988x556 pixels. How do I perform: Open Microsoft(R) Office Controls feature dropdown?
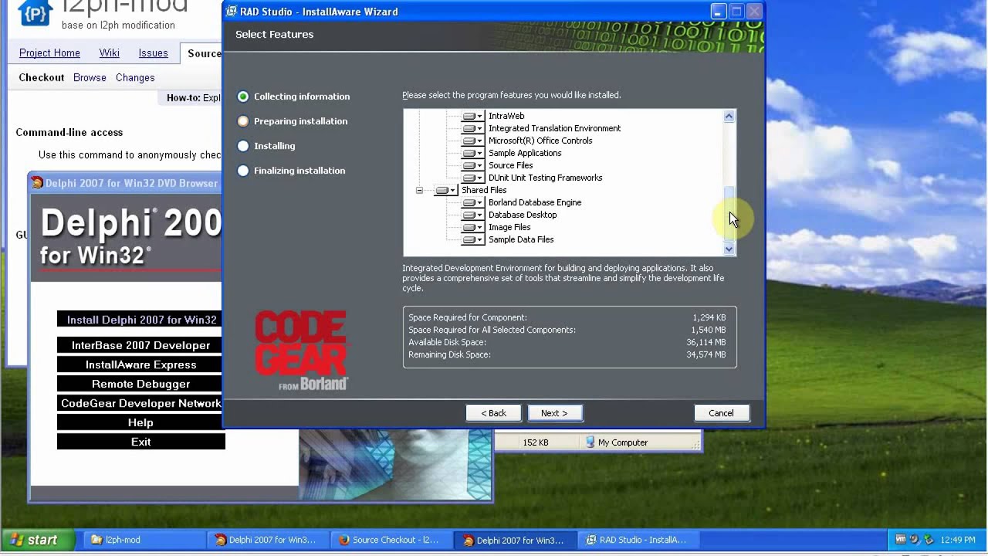coord(472,141)
